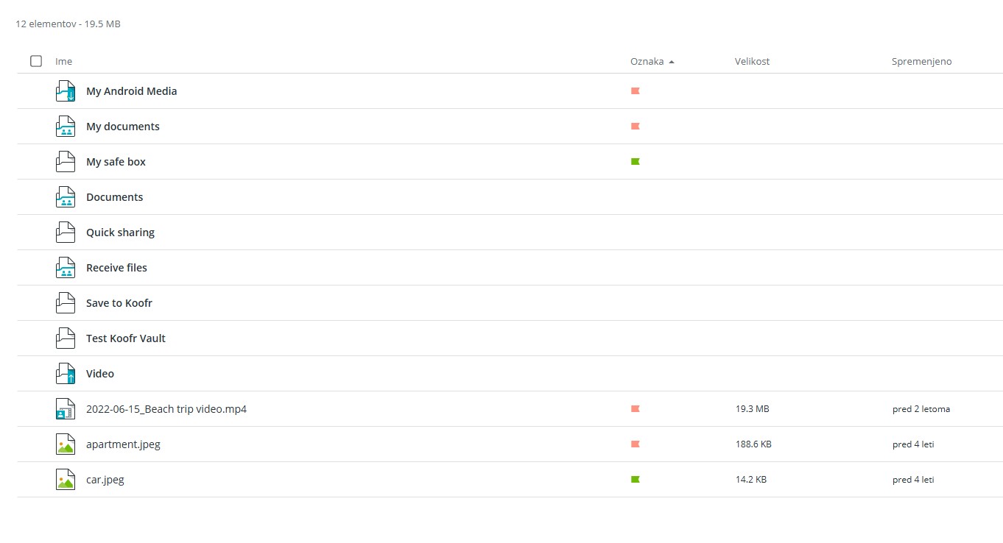Tick the select-all checkbox in the header
This screenshot has width=1003, height=543.
pyautogui.click(x=36, y=61)
